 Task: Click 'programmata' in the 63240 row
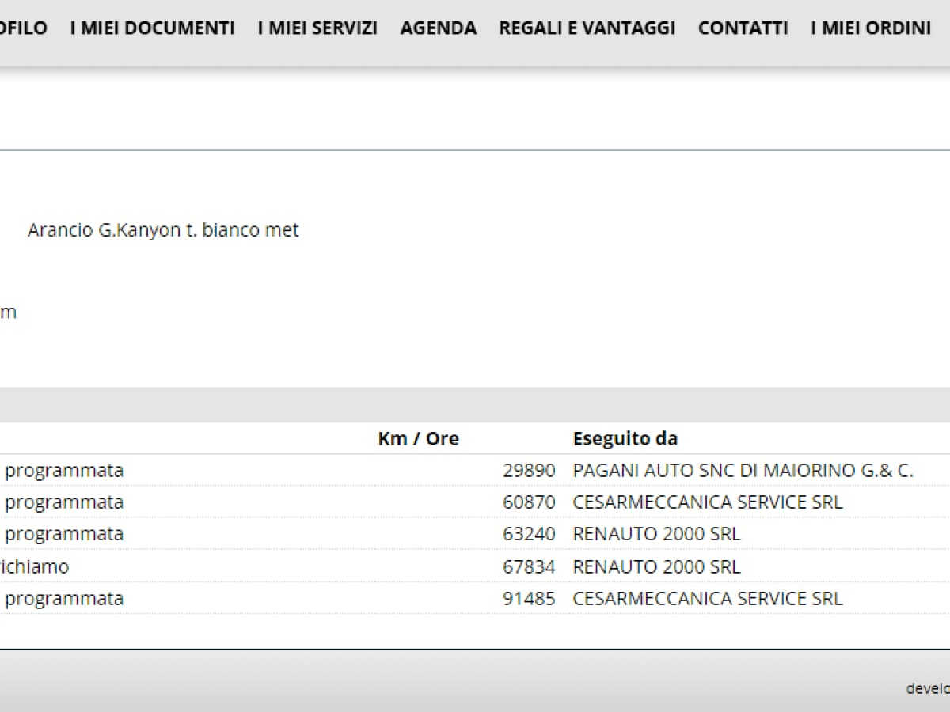[64, 535]
